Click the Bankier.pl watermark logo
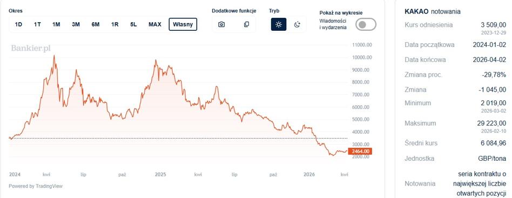The width and height of the screenshot is (512, 198). coord(31,49)
